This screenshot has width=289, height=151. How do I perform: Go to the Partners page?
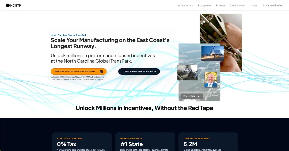click(x=220, y=6)
